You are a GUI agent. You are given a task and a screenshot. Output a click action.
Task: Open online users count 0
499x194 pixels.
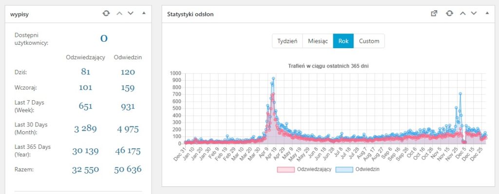[x=104, y=39]
